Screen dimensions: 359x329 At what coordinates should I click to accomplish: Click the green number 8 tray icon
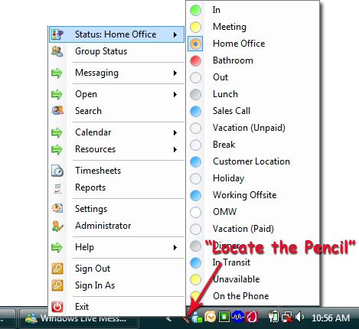point(224,317)
